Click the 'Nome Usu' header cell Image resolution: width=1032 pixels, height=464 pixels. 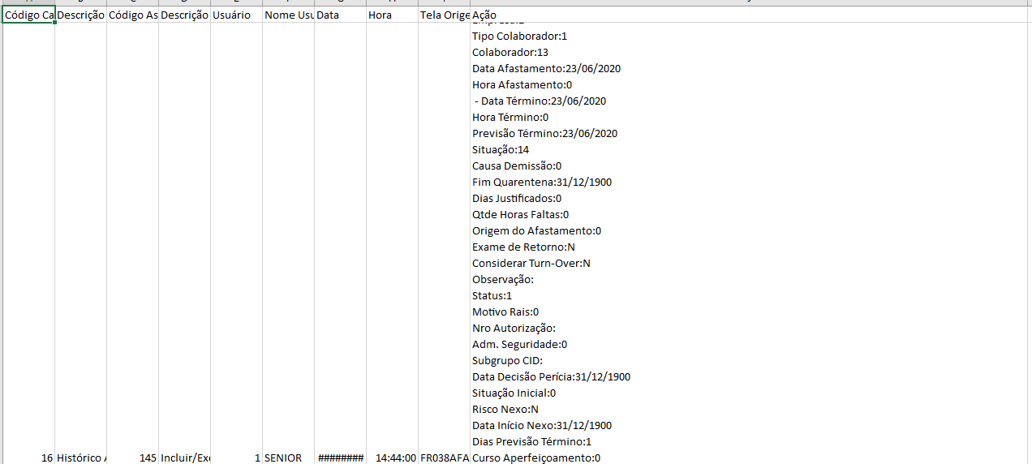click(x=288, y=15)
